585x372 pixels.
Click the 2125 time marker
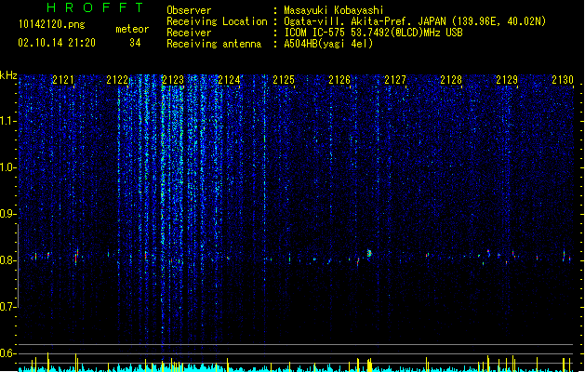pyautogui.click(x=284, y=80)
